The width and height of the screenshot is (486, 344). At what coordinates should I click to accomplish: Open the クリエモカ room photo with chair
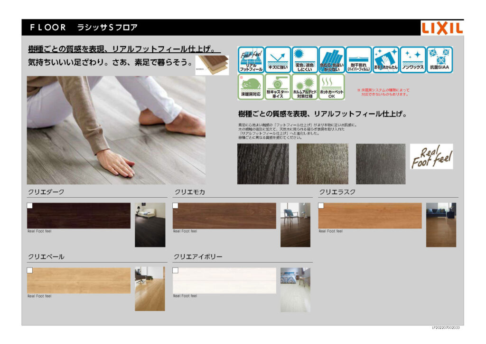295,225
